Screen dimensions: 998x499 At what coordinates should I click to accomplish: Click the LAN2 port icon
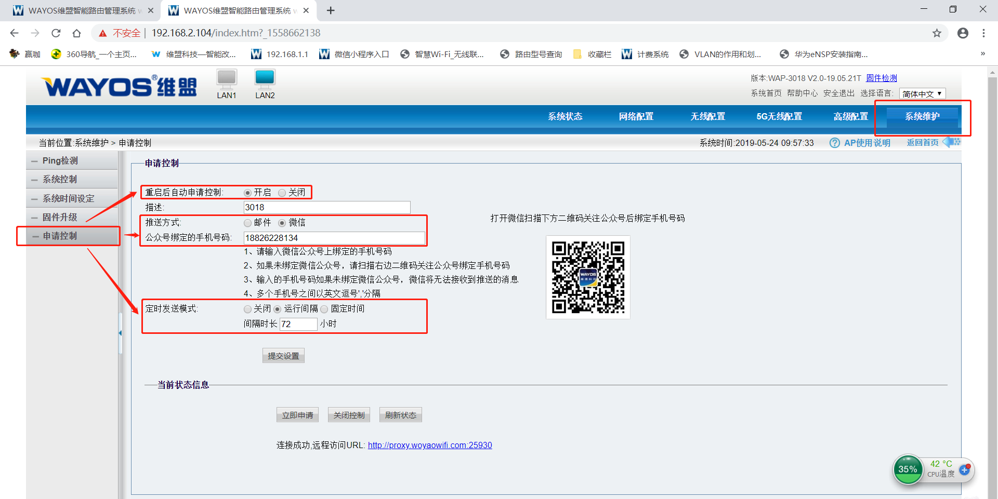click(265, 78)
